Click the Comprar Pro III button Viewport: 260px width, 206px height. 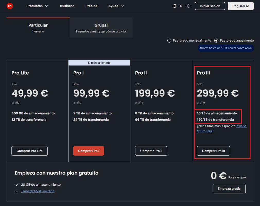click(x=213, y=151)
